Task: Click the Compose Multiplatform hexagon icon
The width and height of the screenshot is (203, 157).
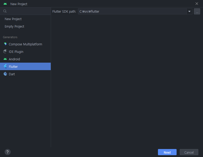Action: pyautogui.click(x=5, y=44)
